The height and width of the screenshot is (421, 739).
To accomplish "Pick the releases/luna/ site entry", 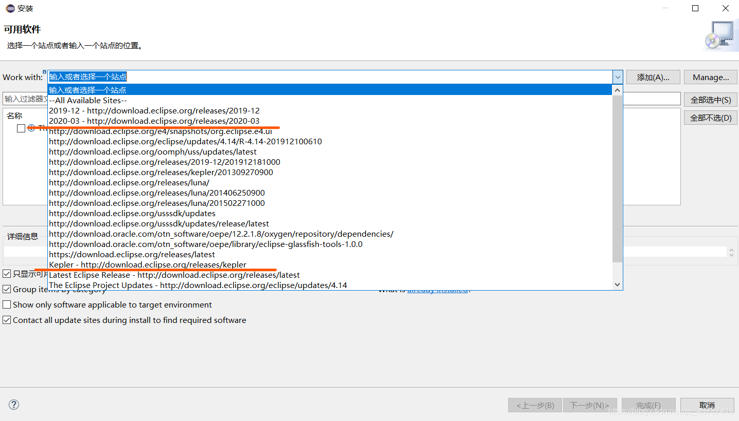I will (x=330, y=182).
